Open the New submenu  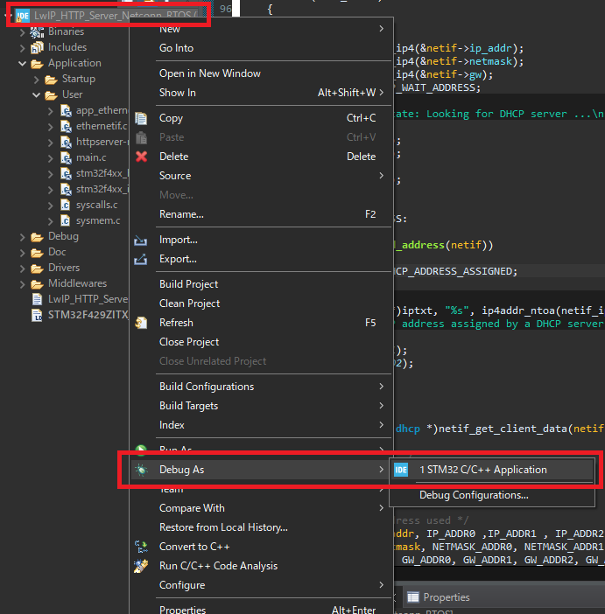[x=261, y=29]
